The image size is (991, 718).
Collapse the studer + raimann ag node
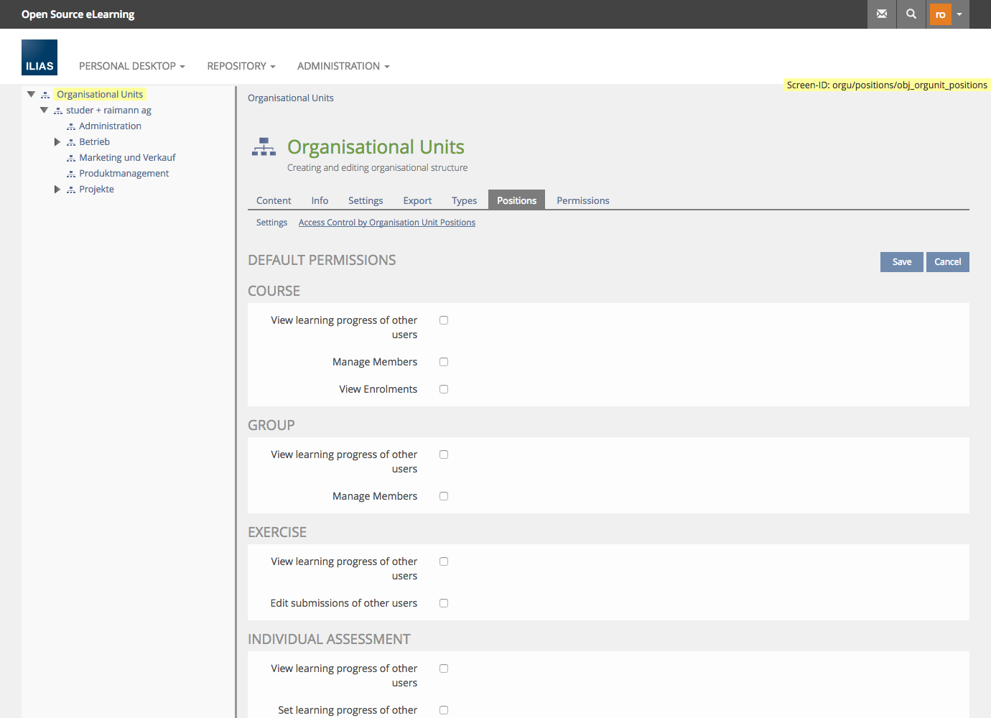click(x=45, y=111)
